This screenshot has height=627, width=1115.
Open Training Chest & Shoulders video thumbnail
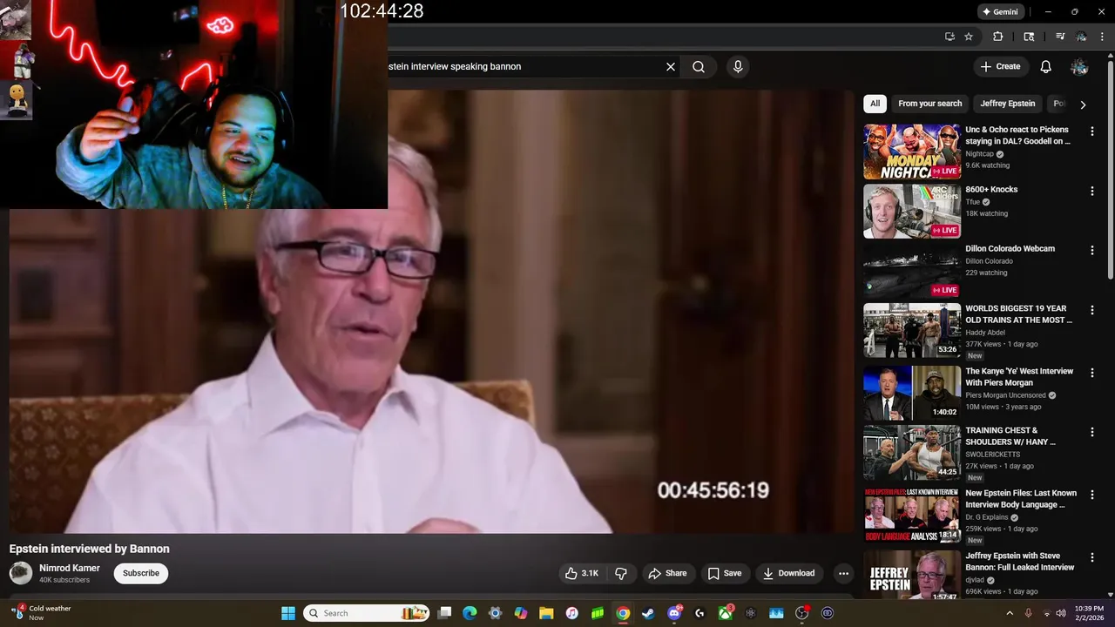click(x=912, y=452)
